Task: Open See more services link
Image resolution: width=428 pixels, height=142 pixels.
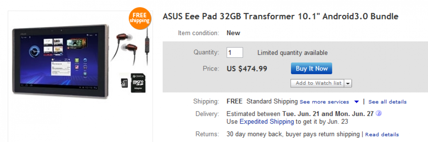Action: [324, 102]
